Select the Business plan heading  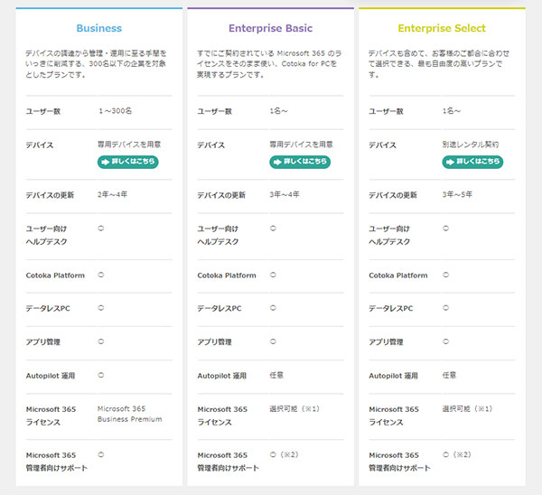pos(99,28)
